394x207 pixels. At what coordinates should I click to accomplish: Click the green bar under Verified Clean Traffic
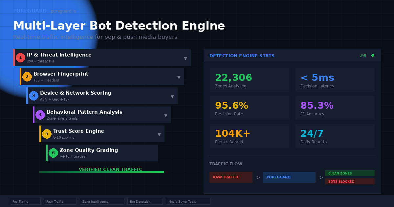102,172
